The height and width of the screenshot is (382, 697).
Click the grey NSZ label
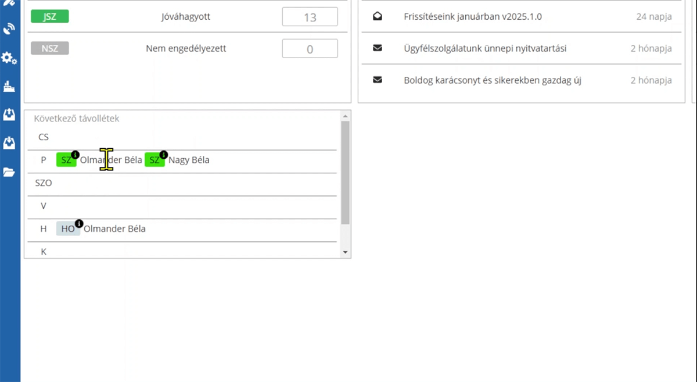pos(50,48)
